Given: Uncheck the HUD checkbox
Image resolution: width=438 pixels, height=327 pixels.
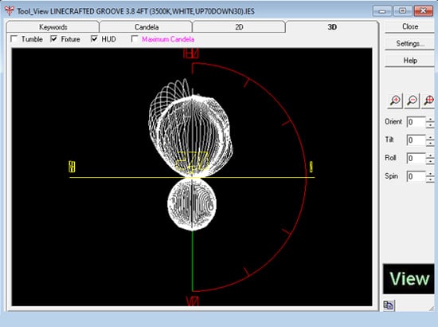Looking at the screenshot, I should pos(94,39).
